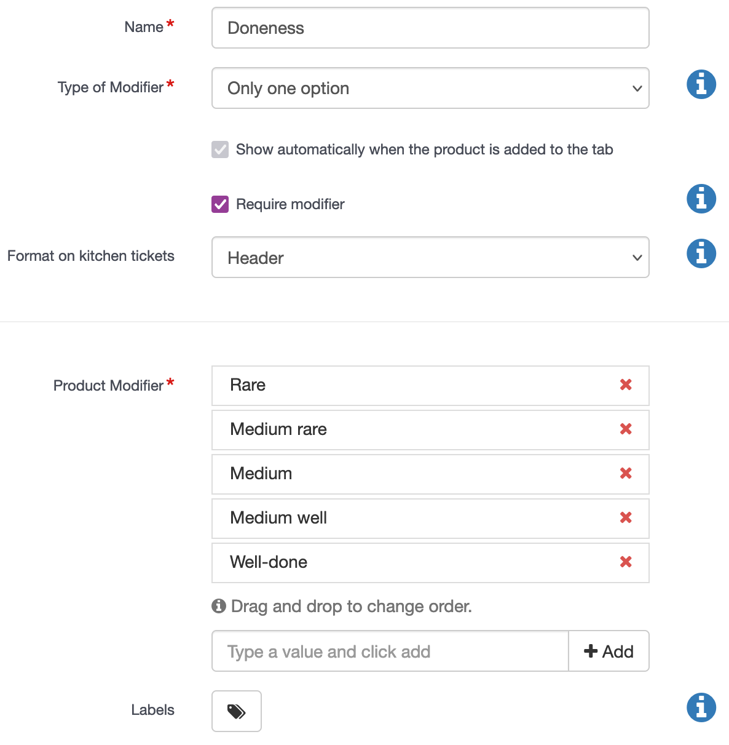Open the Labels info icon
Viewport: 729px width, 745px height.
701,707
